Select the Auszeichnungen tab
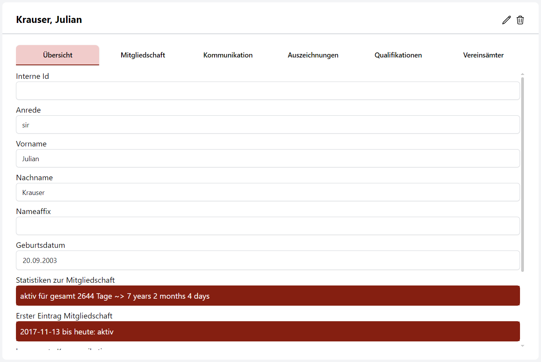 tap(313, 55)
